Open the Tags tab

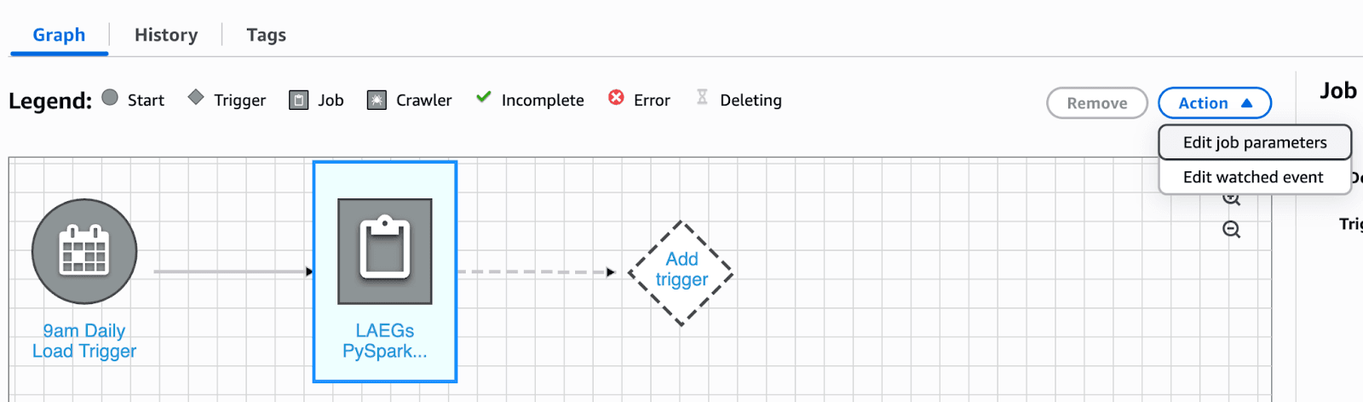coord(266,35)
